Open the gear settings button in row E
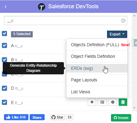 click(113, 102)
